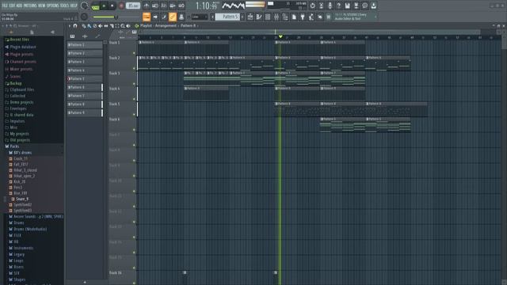Select the Slice tool in playlist toolbar

coord(112,26)
